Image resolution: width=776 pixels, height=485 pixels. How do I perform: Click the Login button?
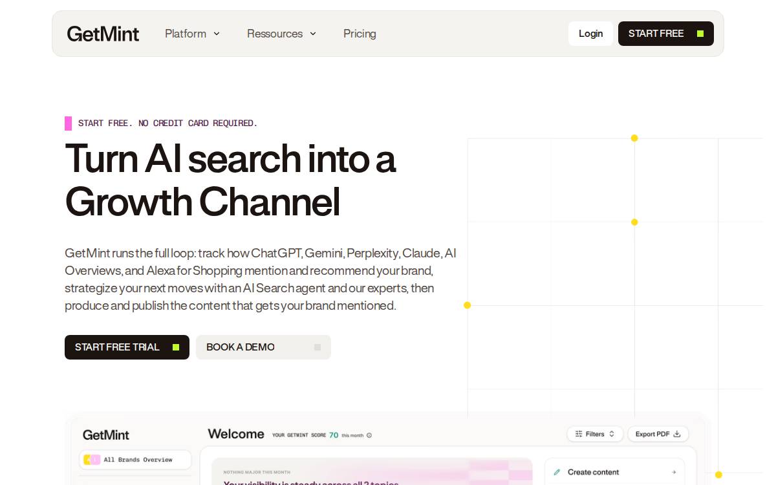(x=590, y=34)
